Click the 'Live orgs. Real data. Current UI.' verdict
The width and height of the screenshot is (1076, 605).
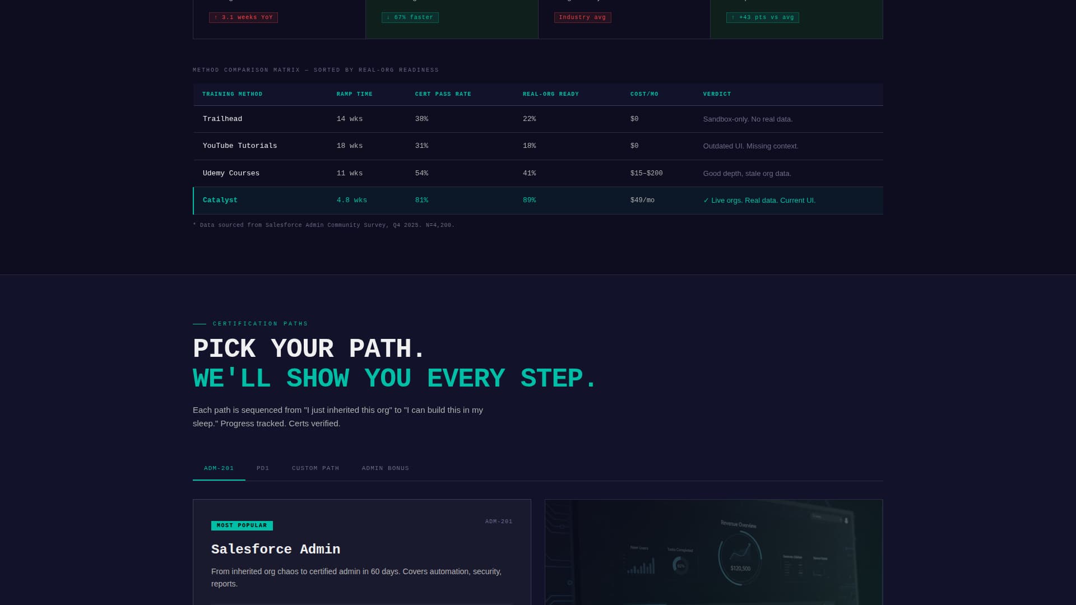click(759, 201)
